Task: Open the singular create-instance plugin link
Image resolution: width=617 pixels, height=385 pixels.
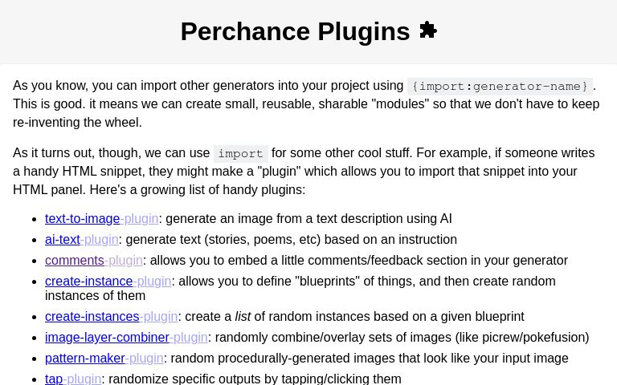Action: [x=108, y=282]
